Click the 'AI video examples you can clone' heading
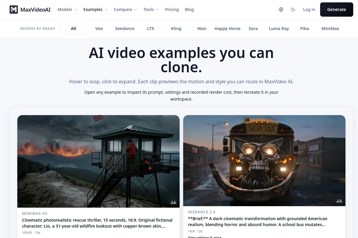Image resolution: width=358 pixels, height=238 pixels. coord(181,60)
